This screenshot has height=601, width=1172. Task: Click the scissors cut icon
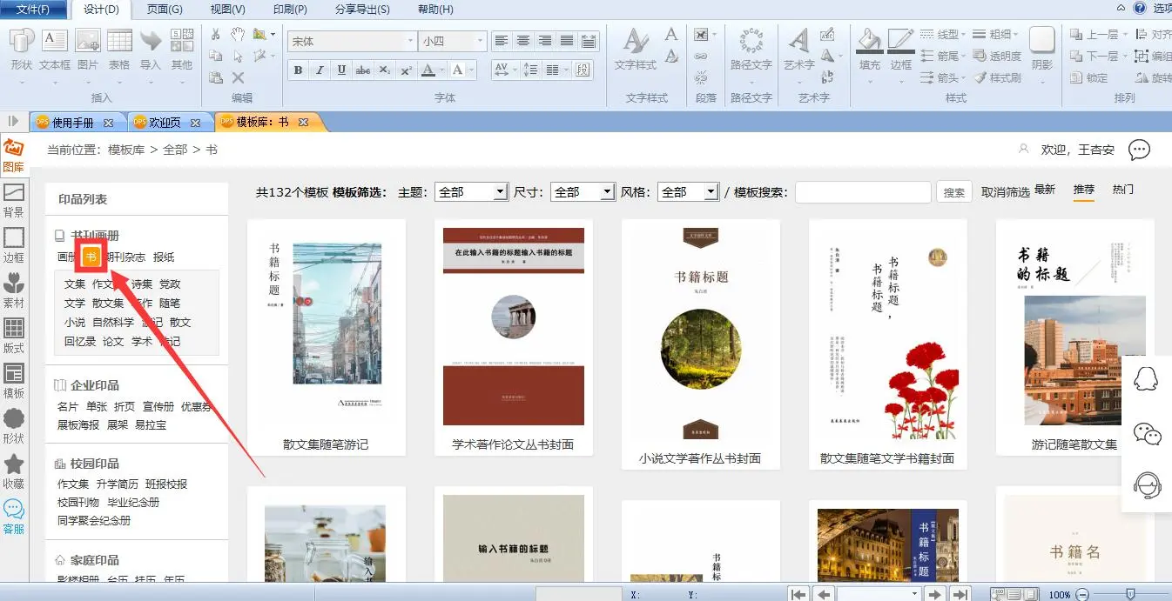(216, 34)
